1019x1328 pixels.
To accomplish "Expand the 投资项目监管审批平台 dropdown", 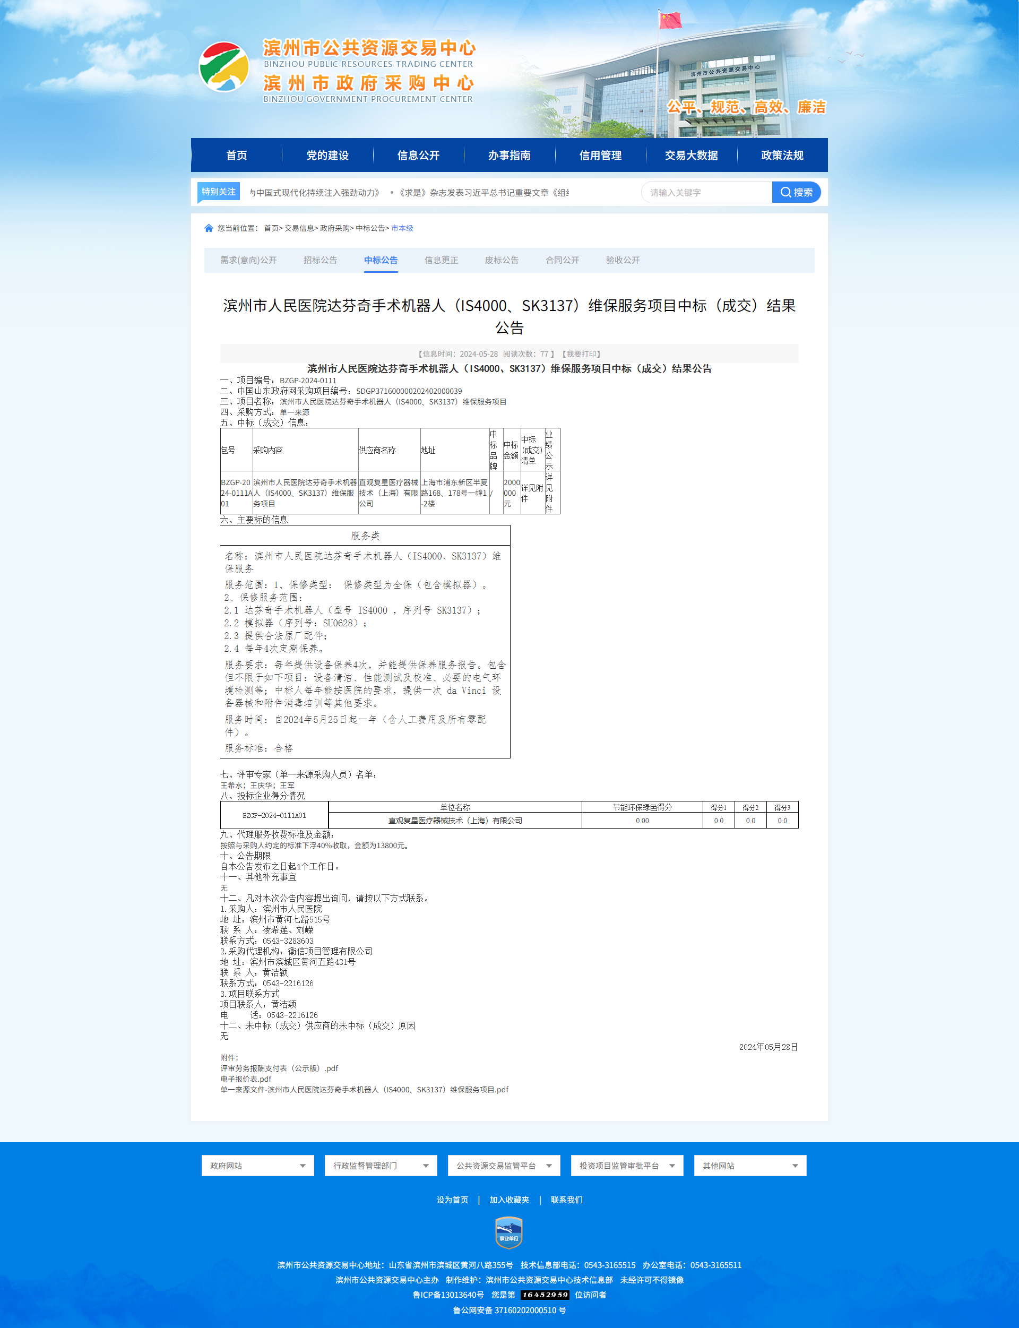I will pyautogui.click(x=627, y=1166).
